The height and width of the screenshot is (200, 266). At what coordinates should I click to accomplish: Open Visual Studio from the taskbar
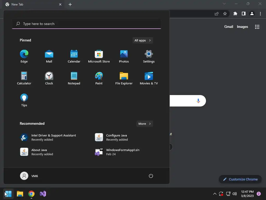point(43,194)
